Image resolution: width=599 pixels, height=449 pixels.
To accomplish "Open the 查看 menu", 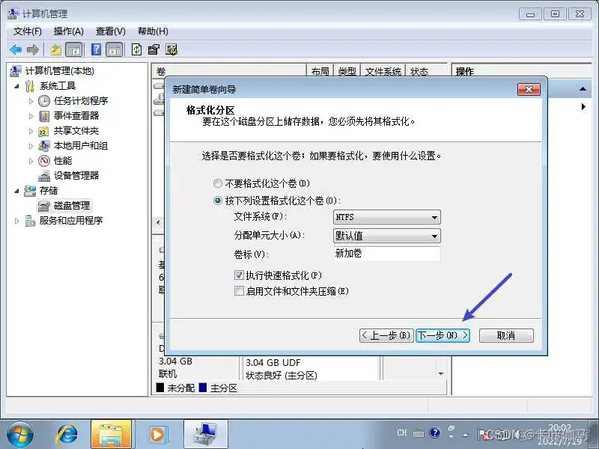I will tap(109, 31).
